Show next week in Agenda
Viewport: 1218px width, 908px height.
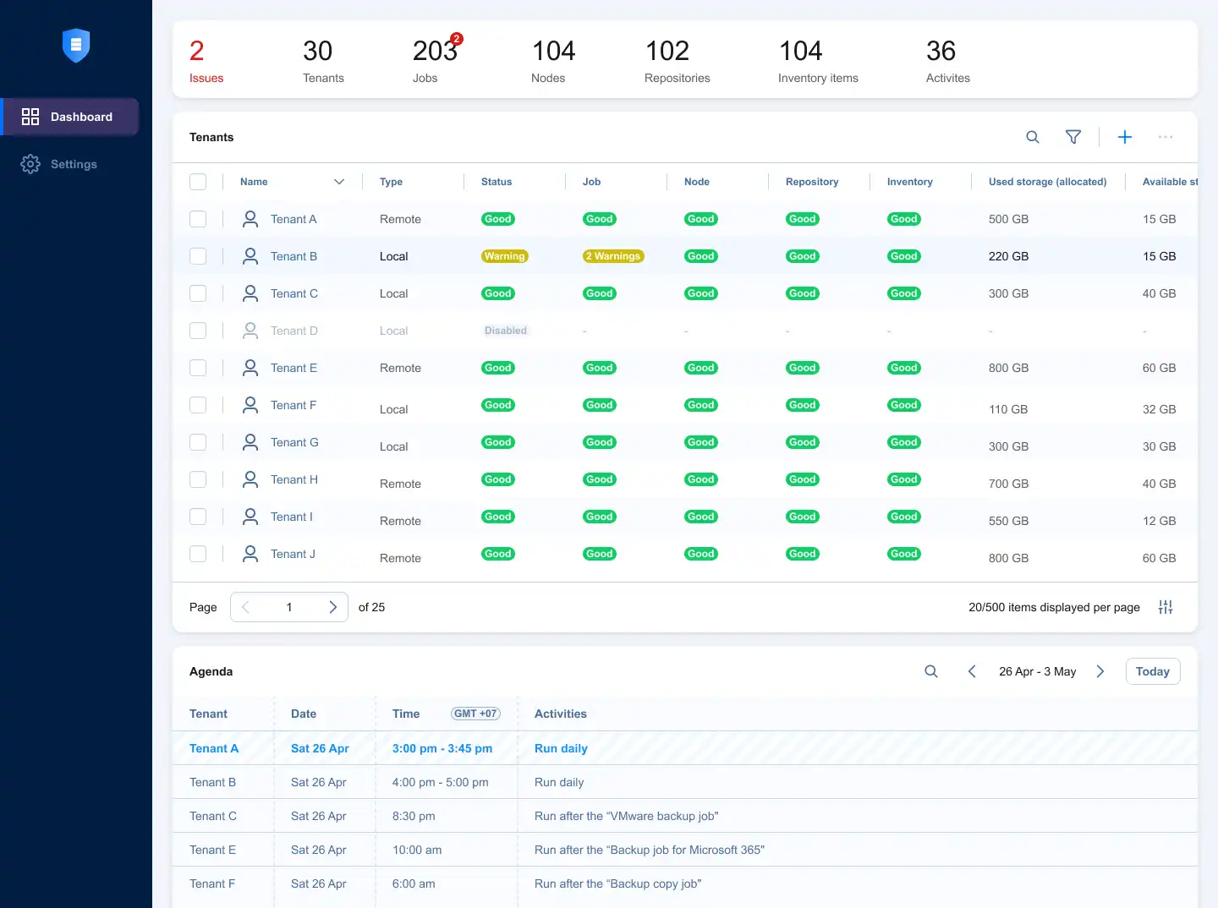click(x=1100, y=671)
